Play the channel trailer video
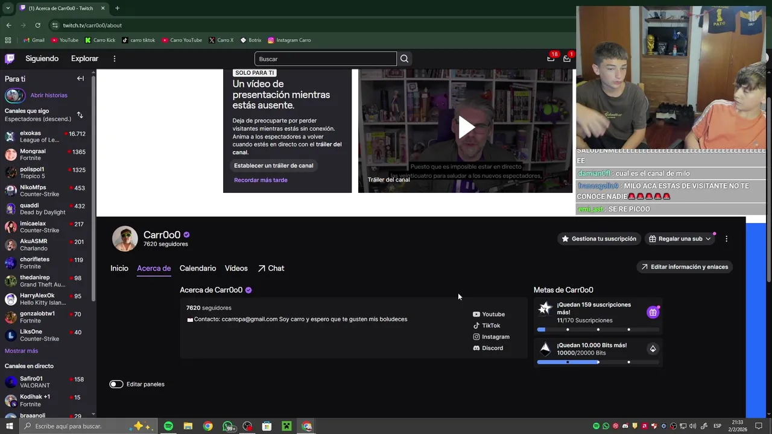This screenshot has height=434, width=772. click(466, 127)
